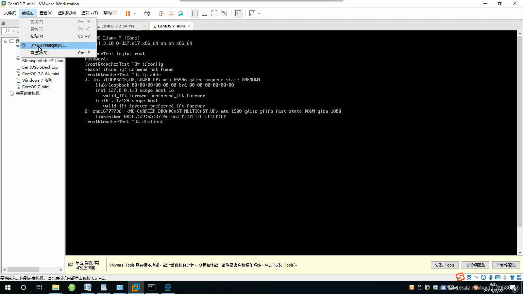Close the CentOS 7_mini tab
Image resolution: width=523 pixels, height=294 pixels.
pos(189,26)
